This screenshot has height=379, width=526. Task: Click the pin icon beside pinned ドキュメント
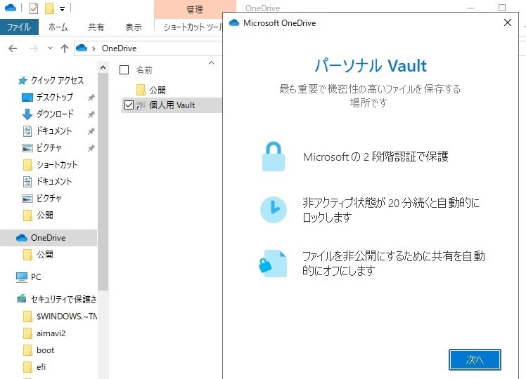[x=91, y=131]
